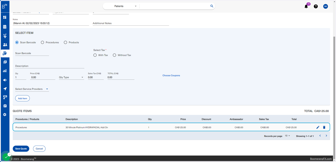Click the Description input field

click(x=50, y=66)
